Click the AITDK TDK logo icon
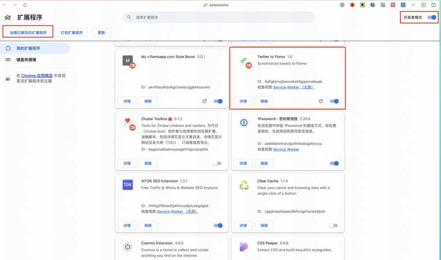The image size is (441, 260). point(128,185)
